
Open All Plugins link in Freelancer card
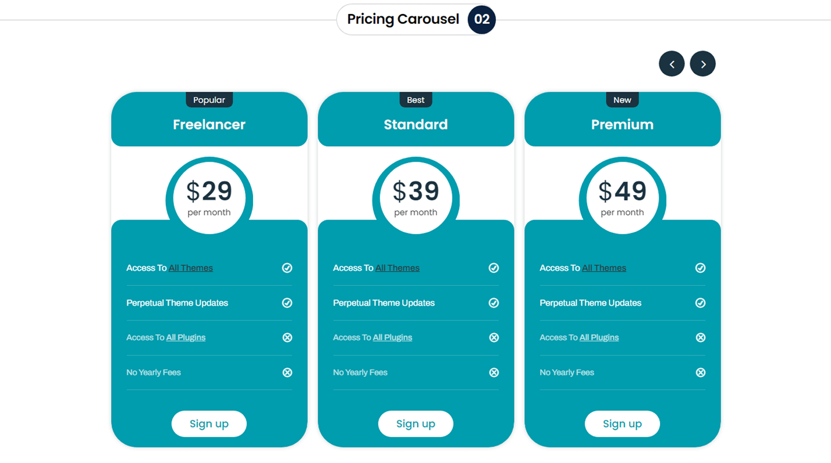186,338
